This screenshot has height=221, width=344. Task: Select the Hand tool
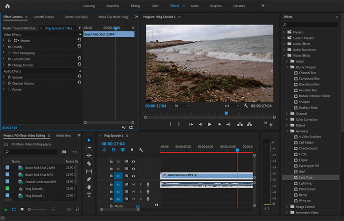[89, 187]
